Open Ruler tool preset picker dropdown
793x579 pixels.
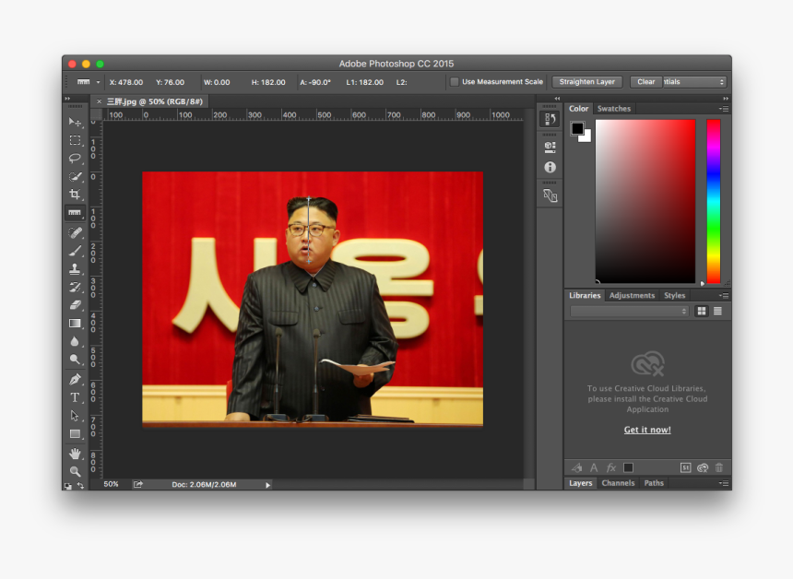click(98, 82)
